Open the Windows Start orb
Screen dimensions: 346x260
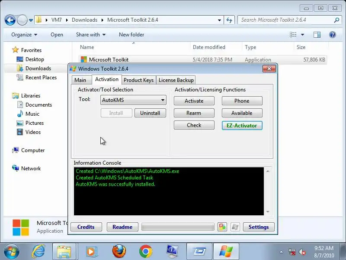11,251
